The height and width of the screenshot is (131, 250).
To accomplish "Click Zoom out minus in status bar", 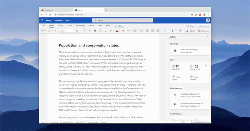I will click(178, 122).
